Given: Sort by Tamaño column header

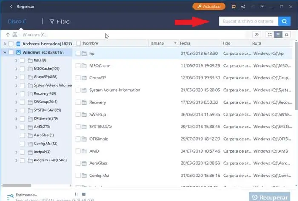Looking at the screenshot, I should click(157, 43).
